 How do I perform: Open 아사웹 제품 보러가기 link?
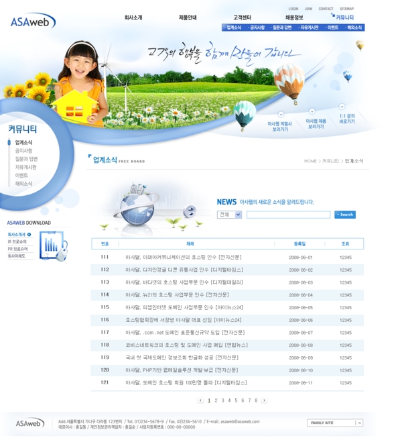click(x=316, y=124)
